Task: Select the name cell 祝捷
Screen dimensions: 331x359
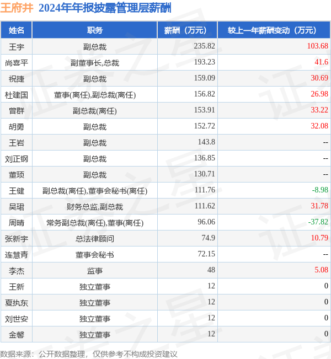Action: click(x=16, y=79)
